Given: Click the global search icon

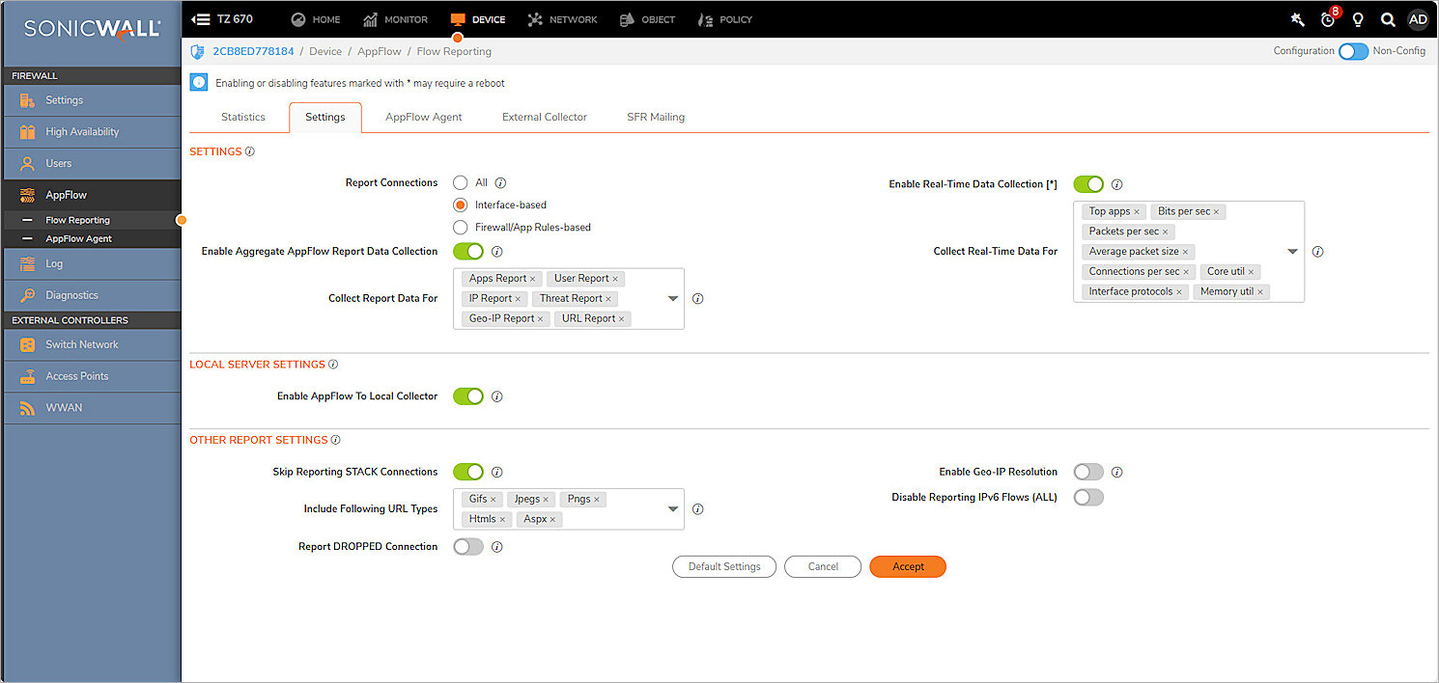Looking at the screenshot, I should (1387, 18).
